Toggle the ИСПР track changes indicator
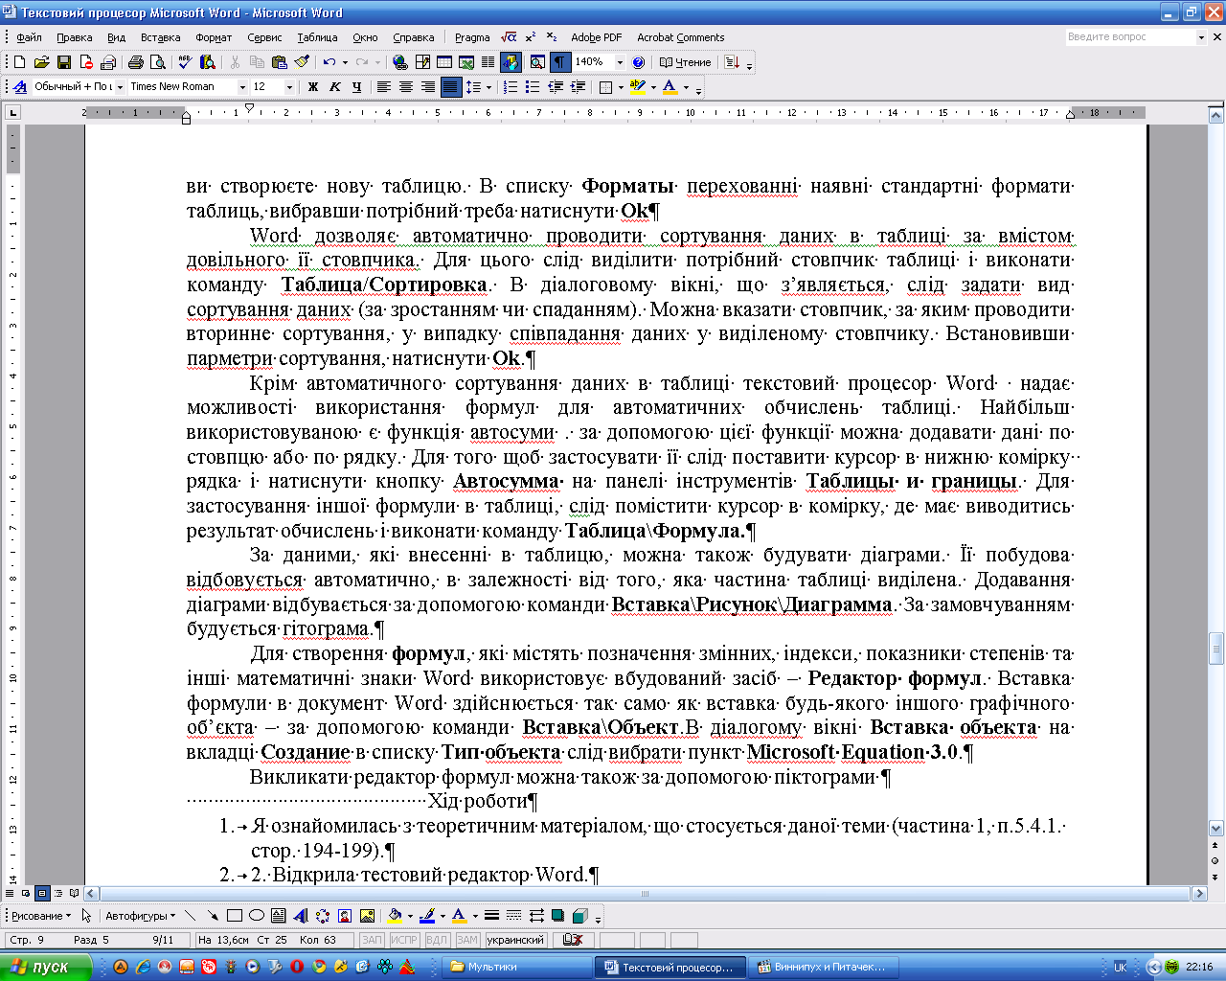 404,940
